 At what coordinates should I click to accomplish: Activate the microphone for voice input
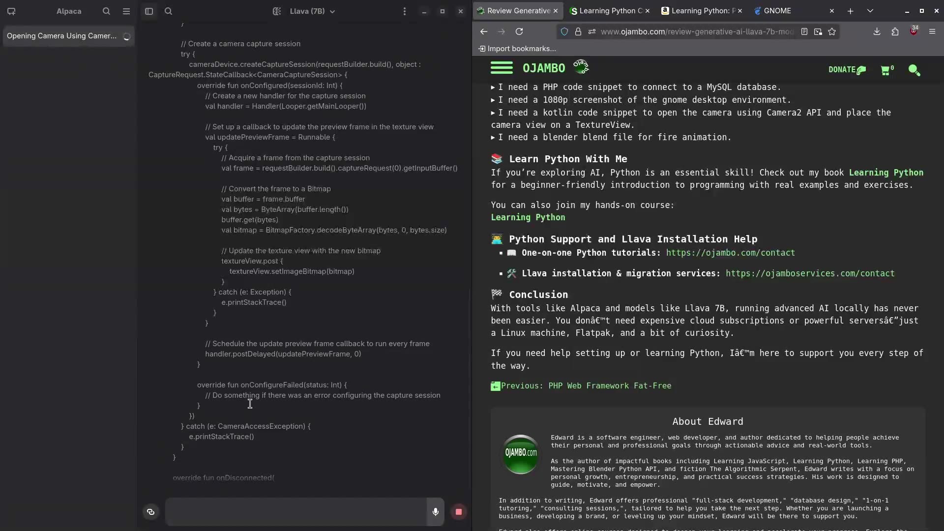436,512
